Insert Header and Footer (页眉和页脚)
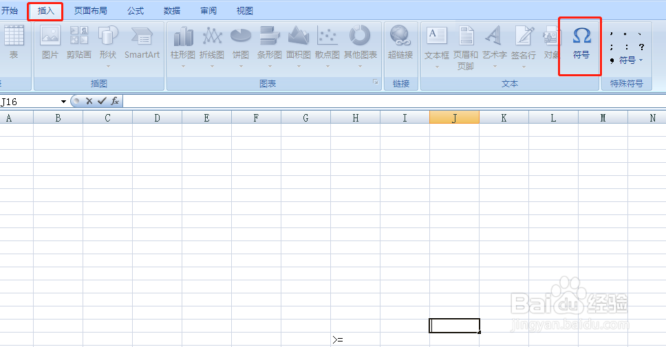This screenshot has width=666, height=347. pos(466,47)
